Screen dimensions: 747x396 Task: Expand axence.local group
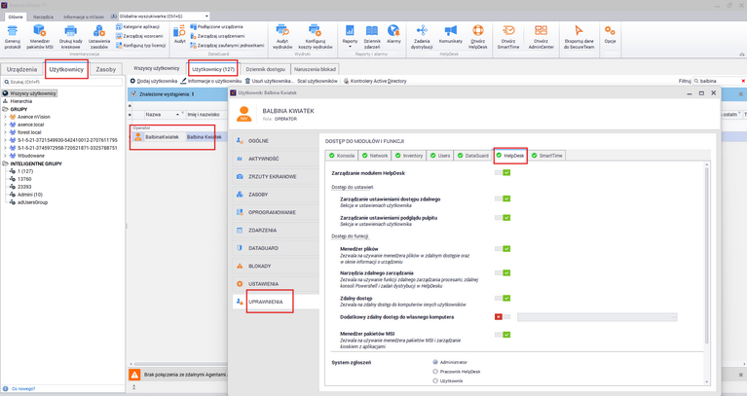[5, 125]
